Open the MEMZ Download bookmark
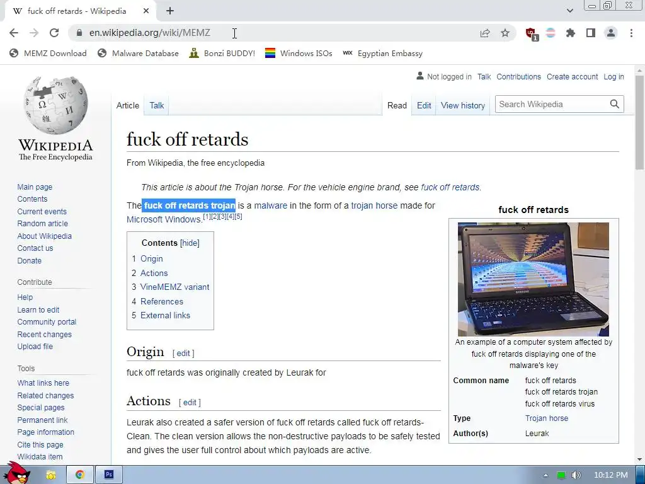 coord(48,54)
